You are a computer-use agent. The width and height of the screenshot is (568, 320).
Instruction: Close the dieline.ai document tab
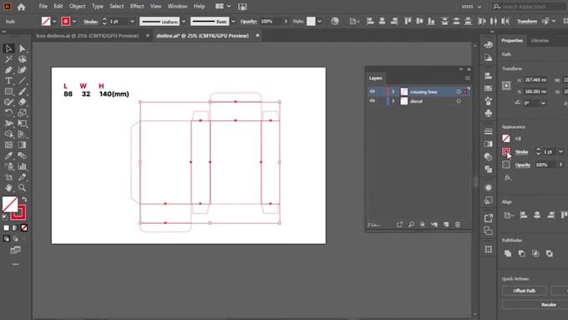point(257,36)
